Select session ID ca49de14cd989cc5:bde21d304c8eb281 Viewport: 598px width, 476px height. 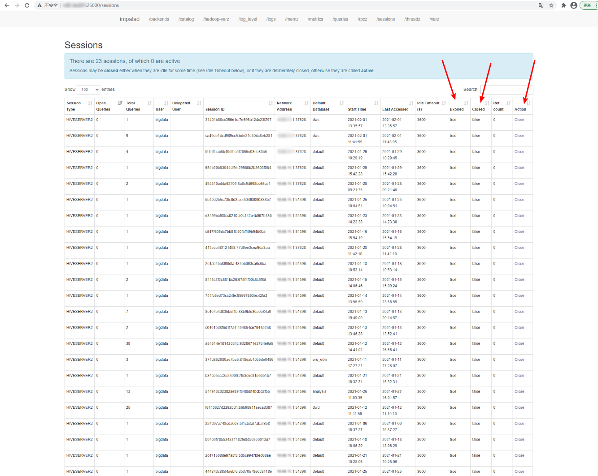pyautogui.click(x=239, y=136)
